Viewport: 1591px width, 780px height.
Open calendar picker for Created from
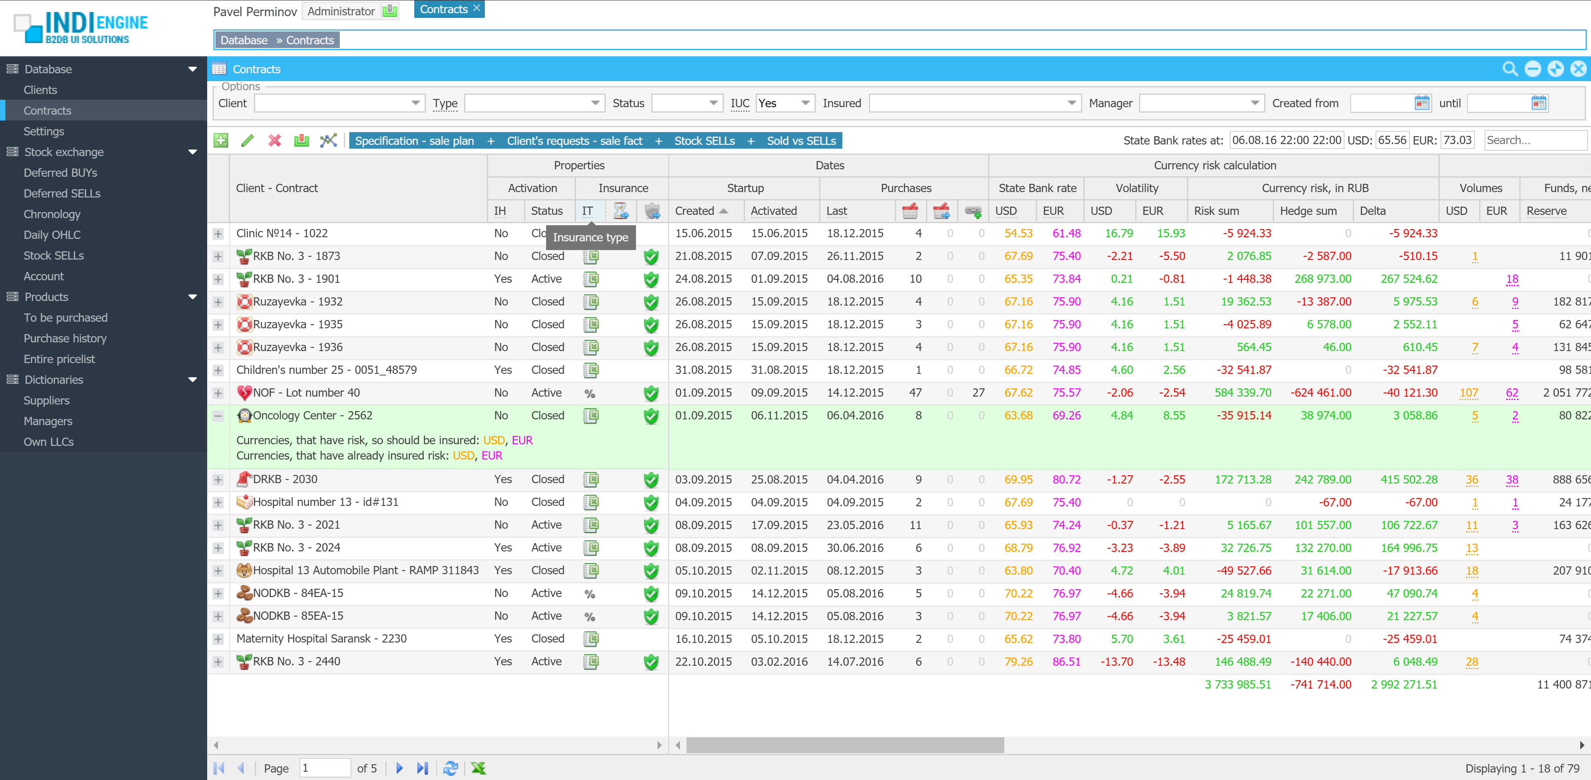click(x=1422, y=103)
